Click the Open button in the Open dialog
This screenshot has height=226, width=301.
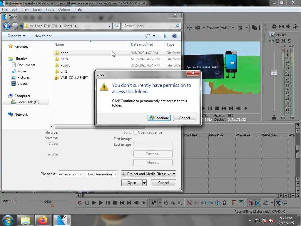tap(132, 183)
